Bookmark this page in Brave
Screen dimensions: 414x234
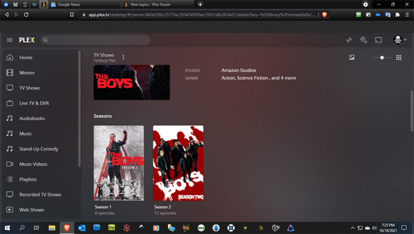pyautogui.click(x=72, y=15)
